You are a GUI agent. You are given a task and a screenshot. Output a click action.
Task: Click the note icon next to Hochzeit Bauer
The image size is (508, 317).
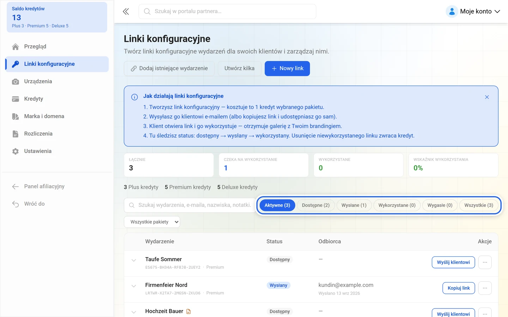tap(188, 311)
